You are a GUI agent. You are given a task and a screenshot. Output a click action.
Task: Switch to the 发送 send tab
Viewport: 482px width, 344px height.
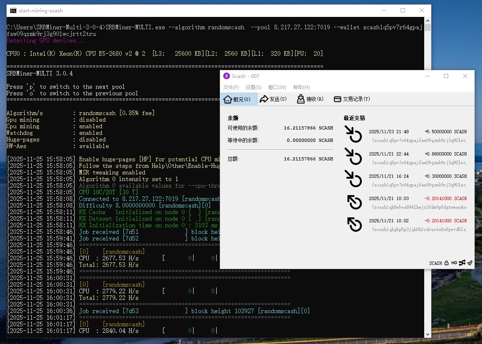[273, 99]
